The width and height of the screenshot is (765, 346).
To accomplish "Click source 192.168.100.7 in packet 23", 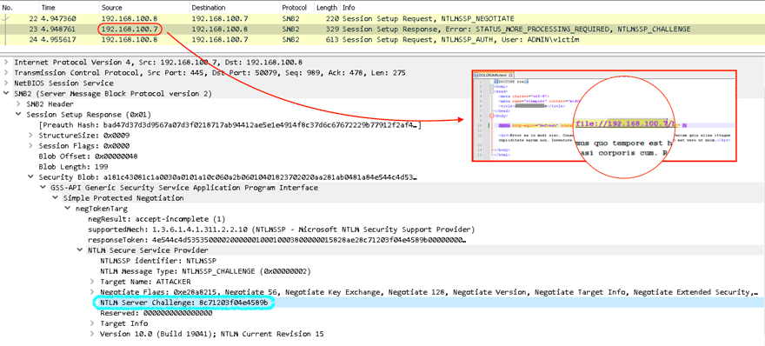I will 130,30.
